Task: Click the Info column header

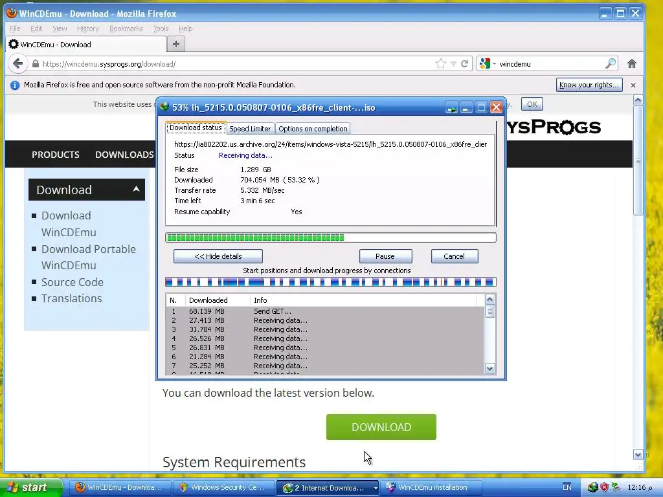Action: pos(364,300)
